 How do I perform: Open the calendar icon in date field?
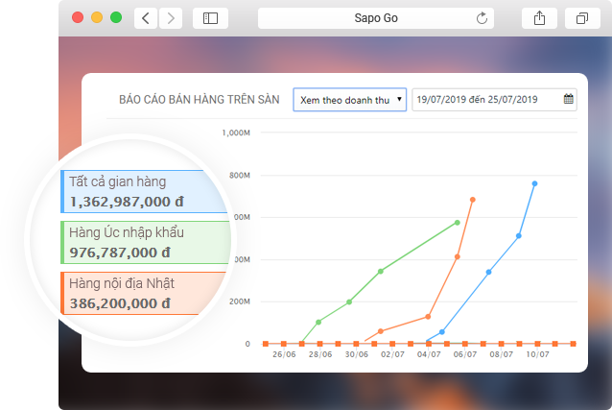click(568, 99)
